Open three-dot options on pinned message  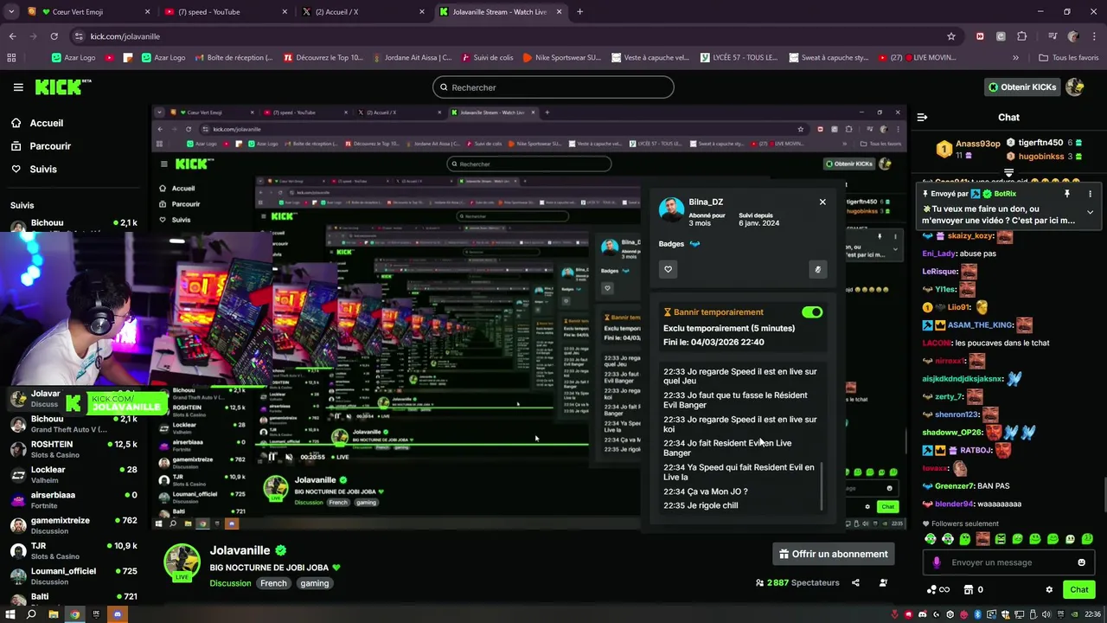[1090, 194]
